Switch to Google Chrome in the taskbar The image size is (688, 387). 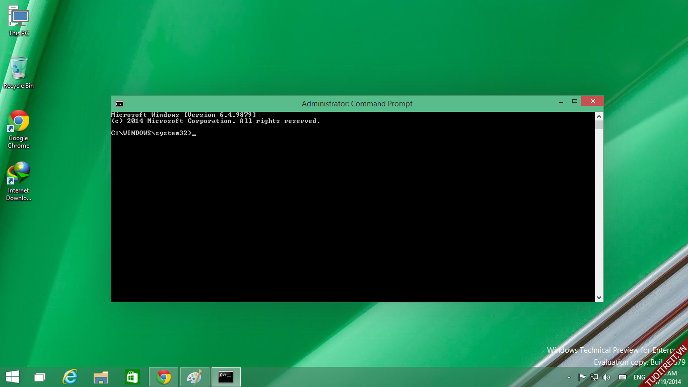pos(164,377)
